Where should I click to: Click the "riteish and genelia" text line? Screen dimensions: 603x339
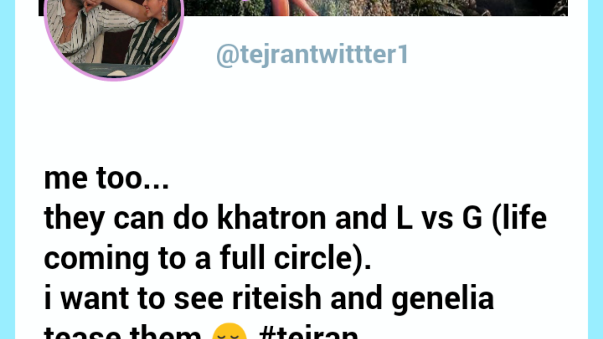point(269,299)
